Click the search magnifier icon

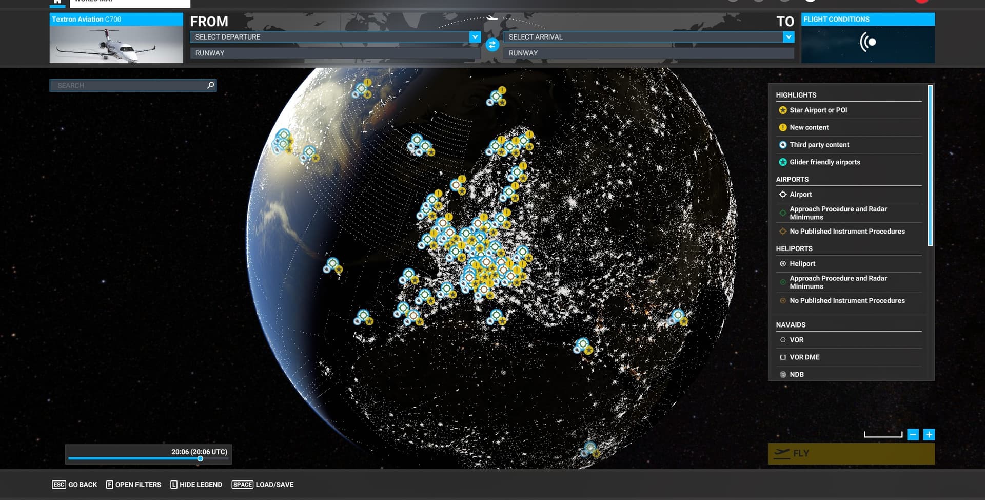(210, 85)
